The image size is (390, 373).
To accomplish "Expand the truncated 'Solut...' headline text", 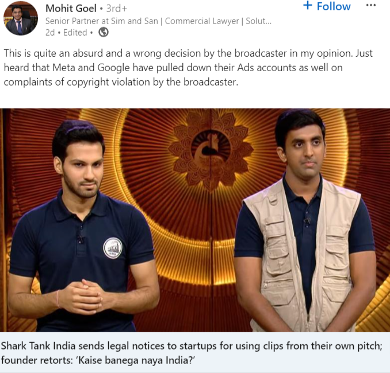I will click(258, 21).
